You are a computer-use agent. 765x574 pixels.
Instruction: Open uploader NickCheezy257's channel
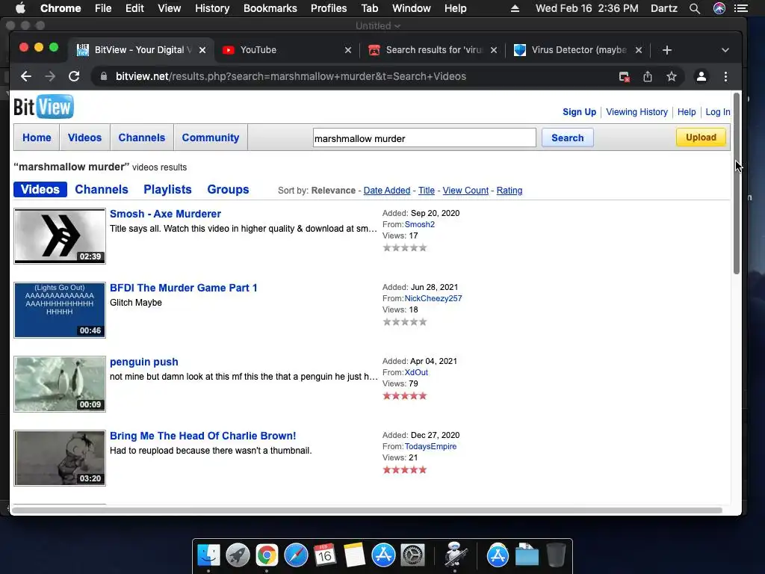click(x=433, y=298)
